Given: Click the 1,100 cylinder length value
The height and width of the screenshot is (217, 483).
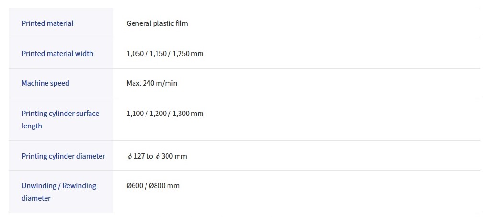Looking at the screenshot, I should click(x=135, y=114).
